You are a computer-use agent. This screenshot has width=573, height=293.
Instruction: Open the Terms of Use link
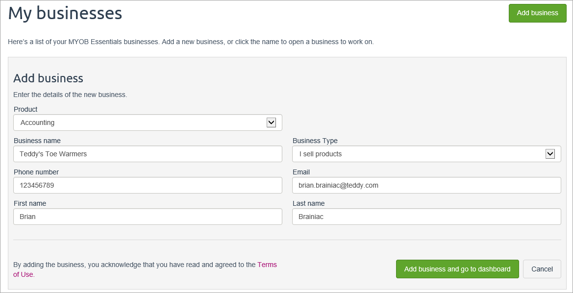267,265
